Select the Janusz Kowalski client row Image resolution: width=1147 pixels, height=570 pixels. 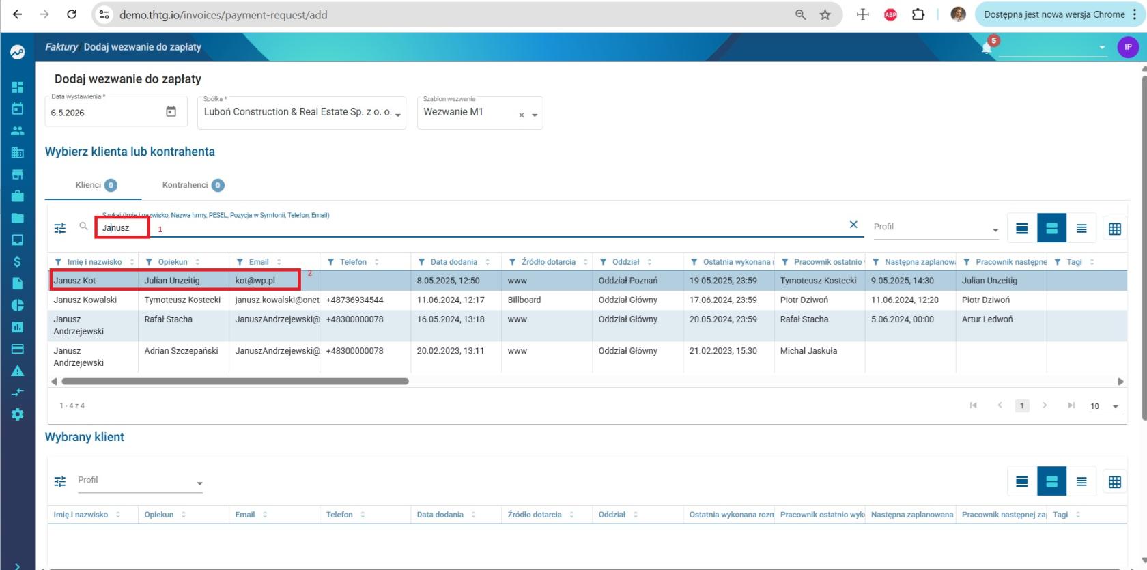(x=587, y=300)
